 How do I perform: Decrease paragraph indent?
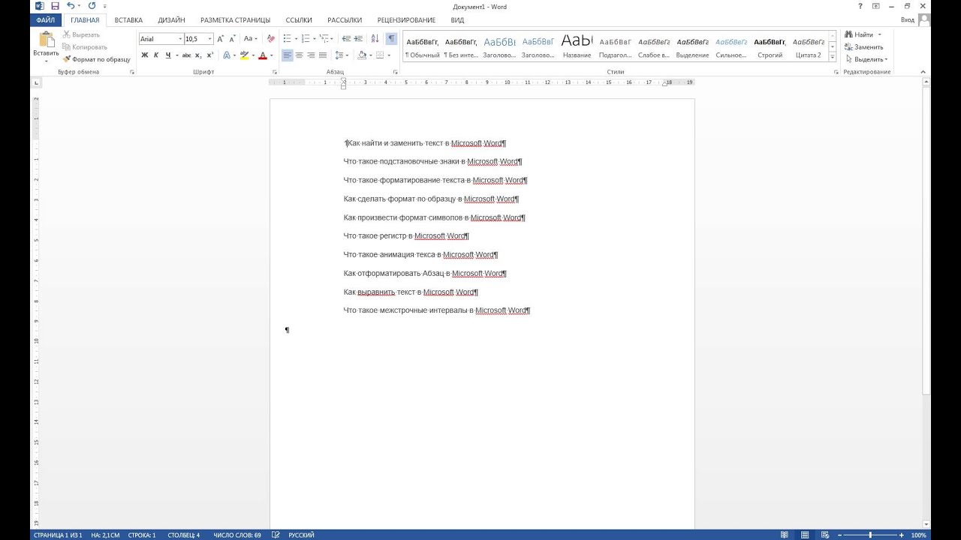[346, 39]
